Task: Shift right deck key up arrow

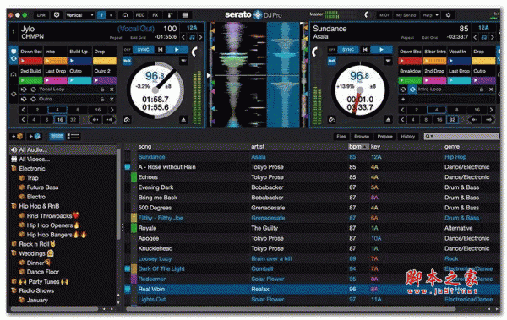Action: 493,37
